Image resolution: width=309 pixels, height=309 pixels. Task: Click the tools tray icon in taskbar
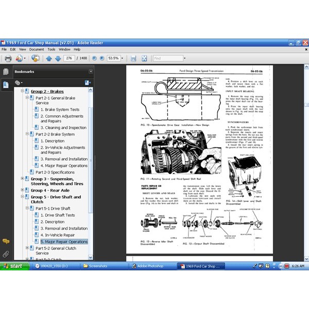(x=255, y=266)
